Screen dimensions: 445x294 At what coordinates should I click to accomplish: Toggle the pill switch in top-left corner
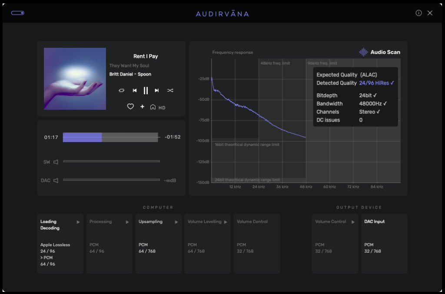point(18,13)
